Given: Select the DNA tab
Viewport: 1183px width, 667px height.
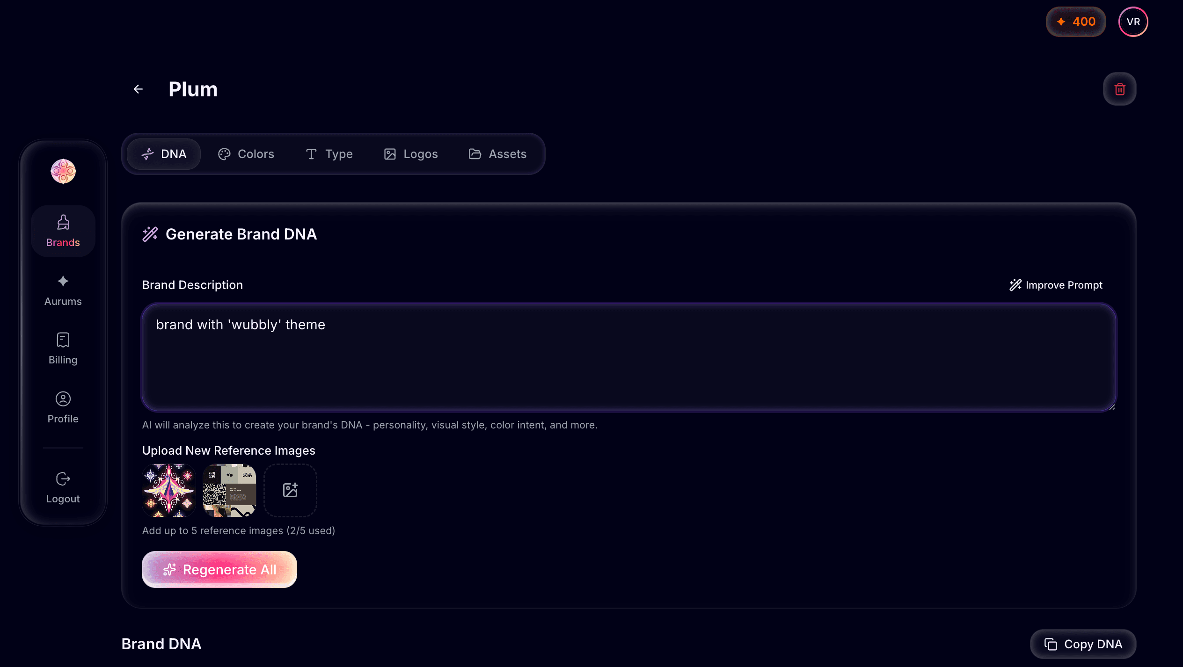Looking at the screenshot, I should click(x=164, y=154).
